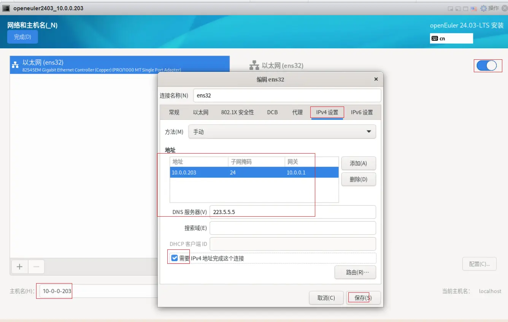Viewport: 508px width, 322px height.
Task: Click the cn keyboard layout indicator
Action: (x=451, y=38)
